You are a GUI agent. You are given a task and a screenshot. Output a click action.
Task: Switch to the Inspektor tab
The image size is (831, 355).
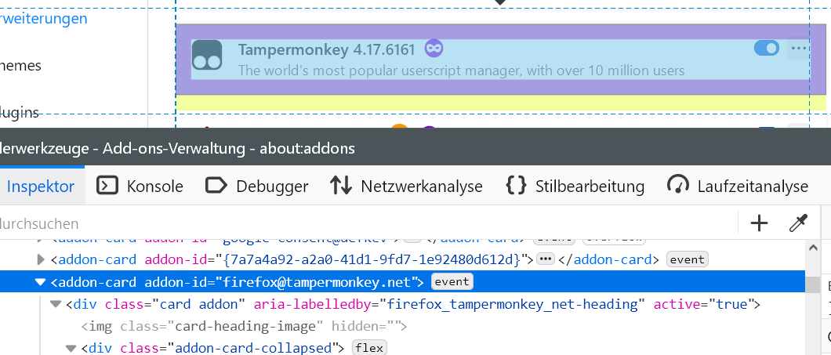point(40,187)
